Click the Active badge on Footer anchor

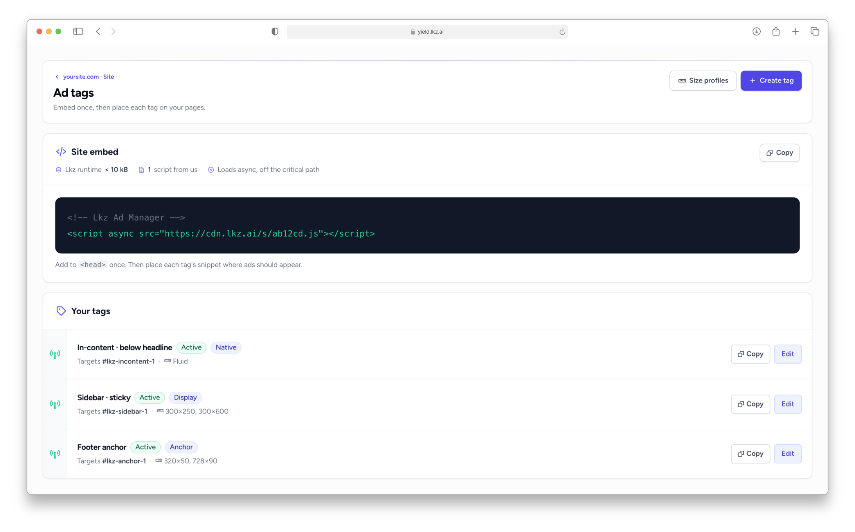click(x=146, y=447)
